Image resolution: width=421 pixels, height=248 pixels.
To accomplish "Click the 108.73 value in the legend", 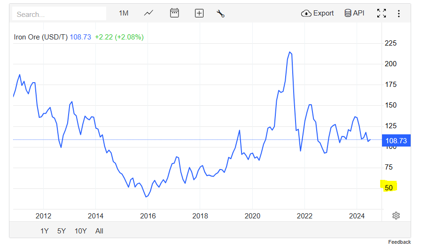I will pos(80,37).
